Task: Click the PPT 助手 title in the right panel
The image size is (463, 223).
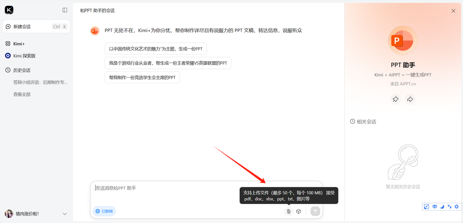Action: pos(403,65)
